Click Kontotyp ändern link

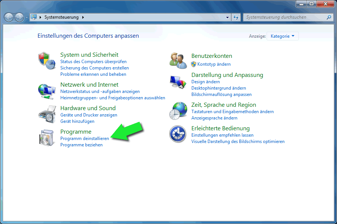click(214, 64)
